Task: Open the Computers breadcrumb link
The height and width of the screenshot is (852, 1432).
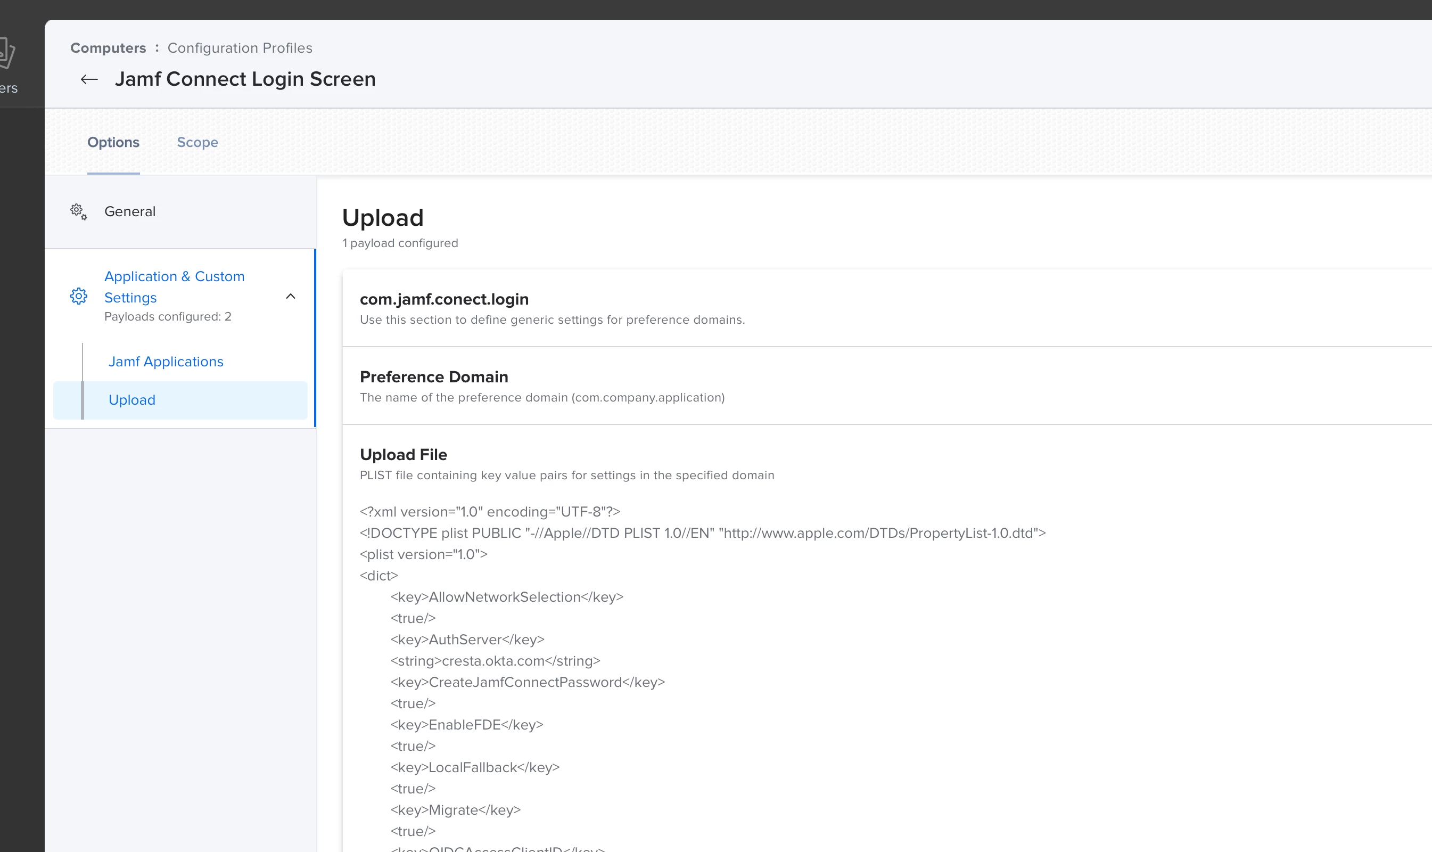Action: [x=108, y=47]
